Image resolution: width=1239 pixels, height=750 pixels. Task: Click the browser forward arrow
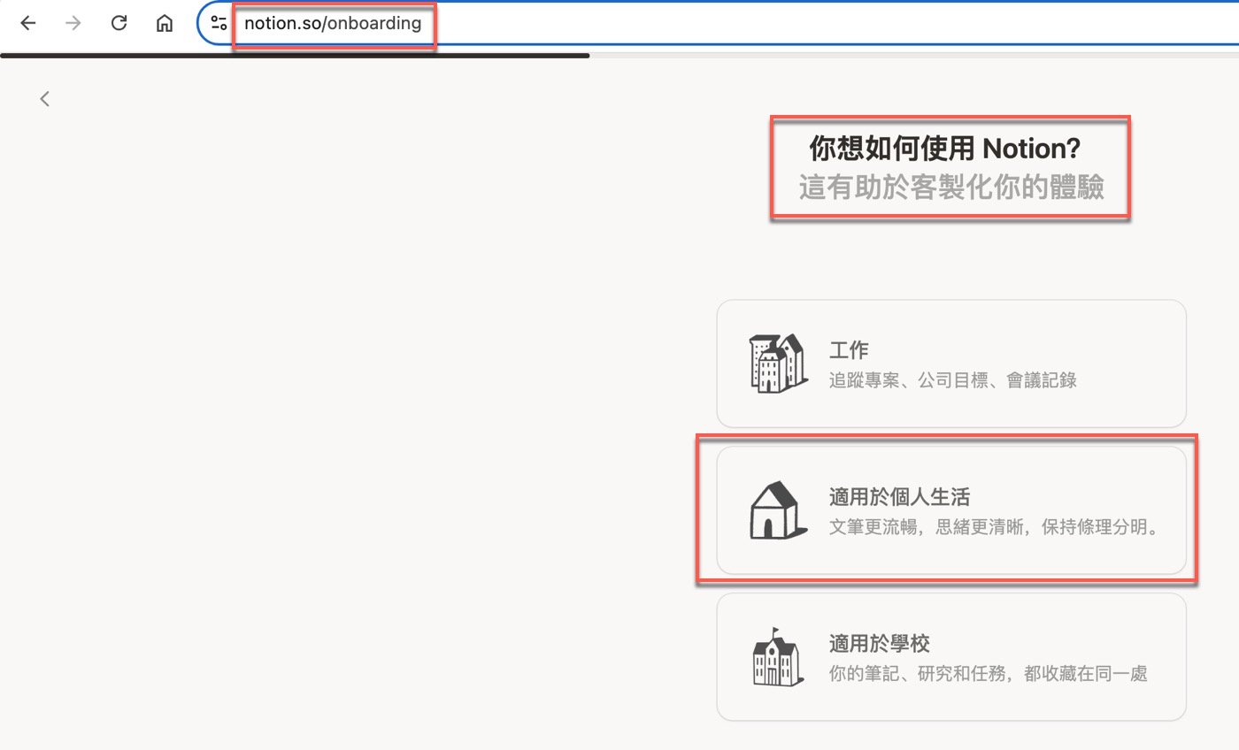coord(73,24)
